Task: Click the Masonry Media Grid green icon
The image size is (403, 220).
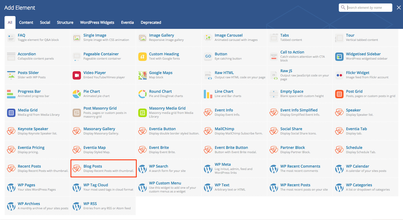Action: click(142, 113)
